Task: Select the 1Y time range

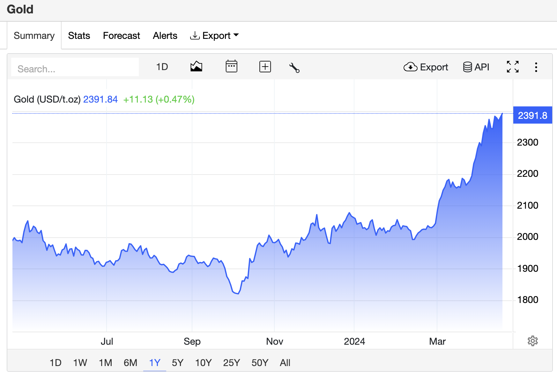Action: 155,363
